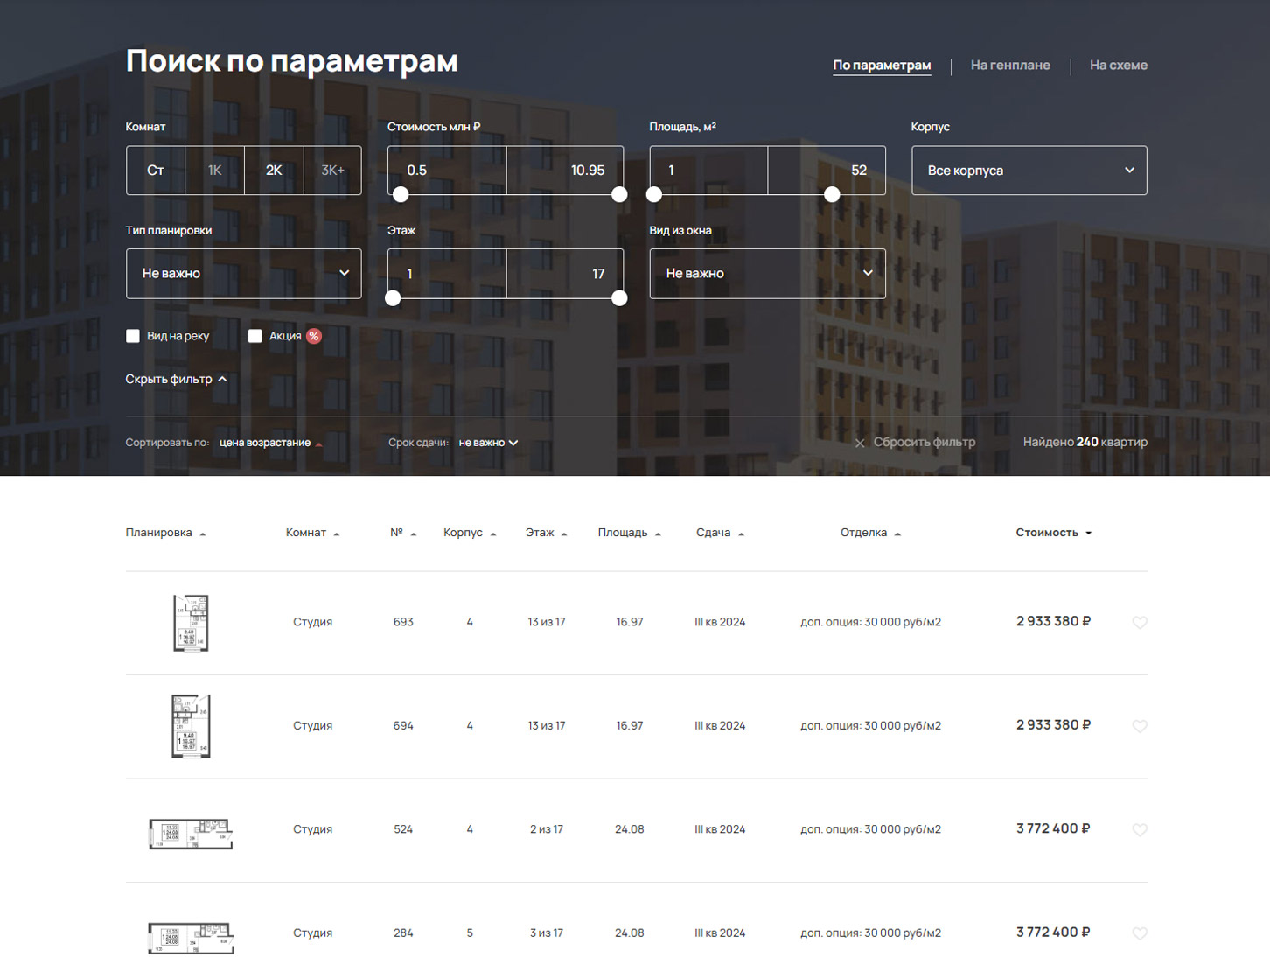Click the minimum floor field showing 1

tap(447, 274)
